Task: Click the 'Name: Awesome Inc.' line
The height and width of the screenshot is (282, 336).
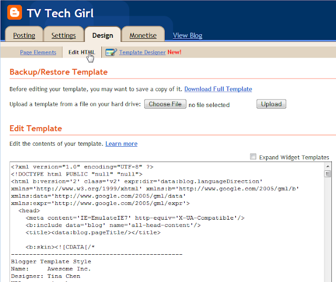Action: click(x=51, y=269)
